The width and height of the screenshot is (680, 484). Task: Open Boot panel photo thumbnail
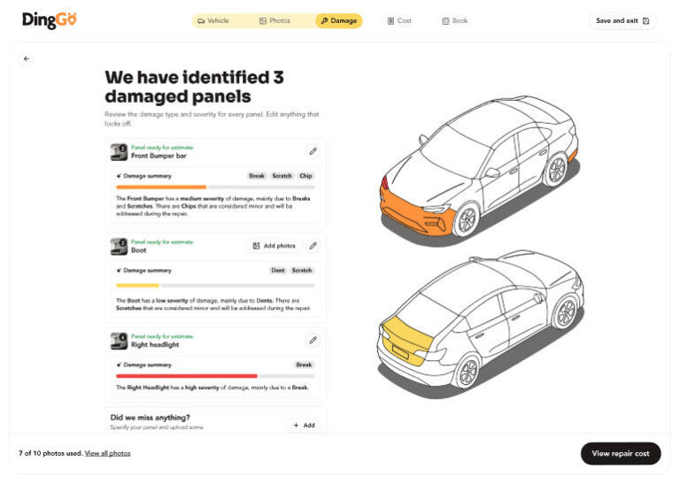[x=119, y=247]
